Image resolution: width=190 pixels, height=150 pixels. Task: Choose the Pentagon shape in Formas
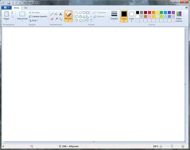[80, 20]
